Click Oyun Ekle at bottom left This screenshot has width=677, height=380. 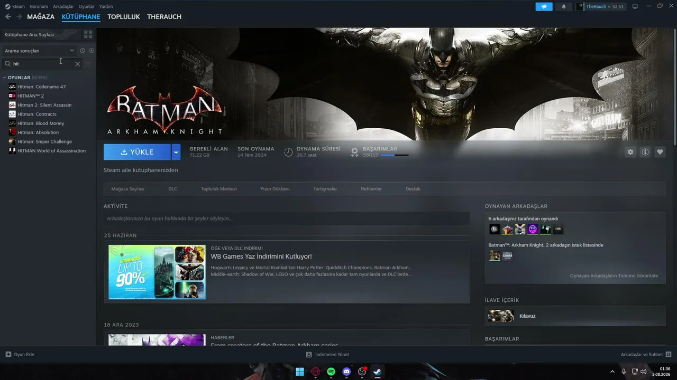click(x=20, y=355)
